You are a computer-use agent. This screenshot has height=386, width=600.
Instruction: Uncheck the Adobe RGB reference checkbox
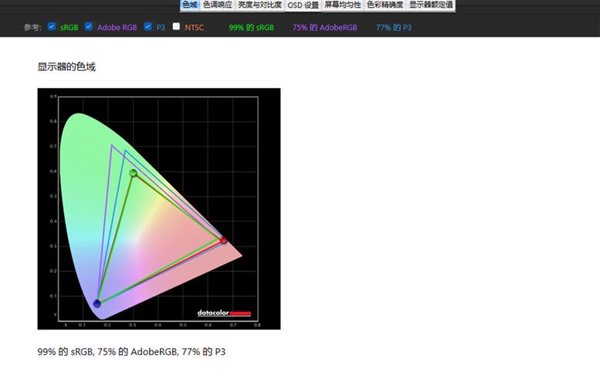[89, 26]
